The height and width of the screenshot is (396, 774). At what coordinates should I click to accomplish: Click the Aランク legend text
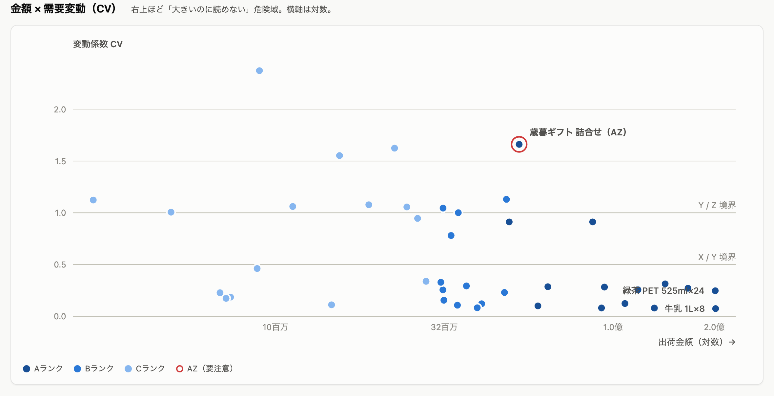click(x=49, y=368)
